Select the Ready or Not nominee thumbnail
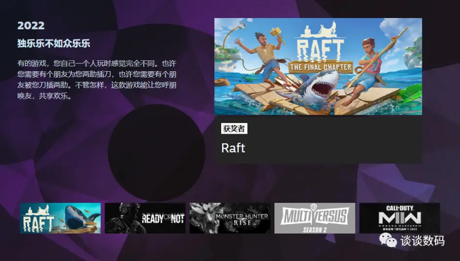Viewport: 460px width, 261px height. tap(145, 218)
